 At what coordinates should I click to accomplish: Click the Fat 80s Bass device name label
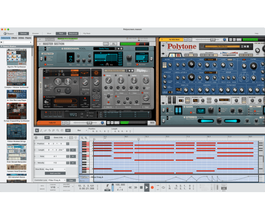174,39
